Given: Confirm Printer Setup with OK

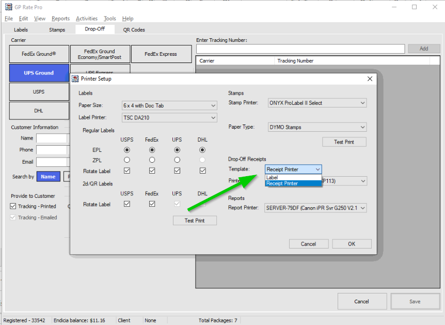Looking at the screenshot, I should [352, 244].
